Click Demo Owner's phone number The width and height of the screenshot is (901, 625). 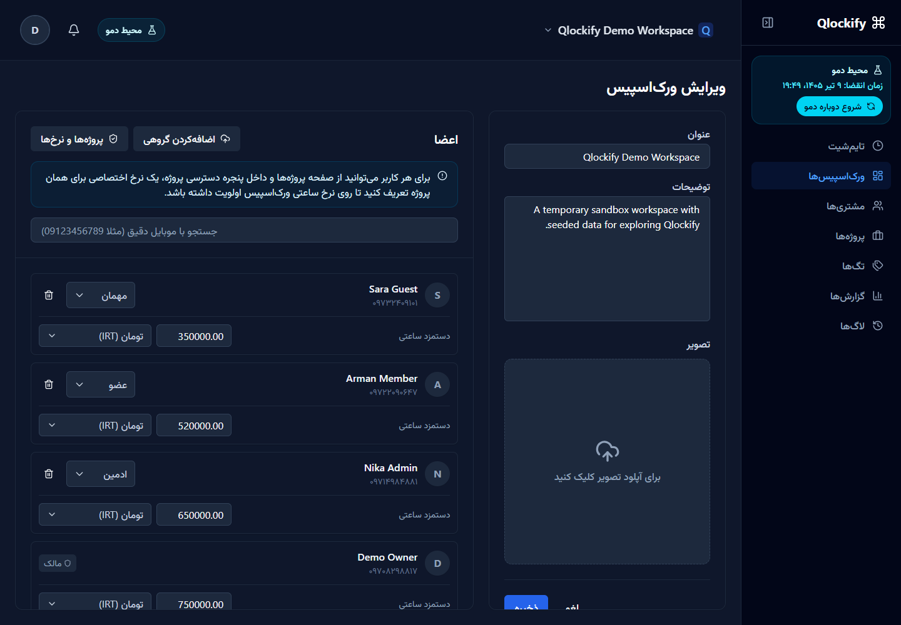pyautogui.click(x=393, y=571)
